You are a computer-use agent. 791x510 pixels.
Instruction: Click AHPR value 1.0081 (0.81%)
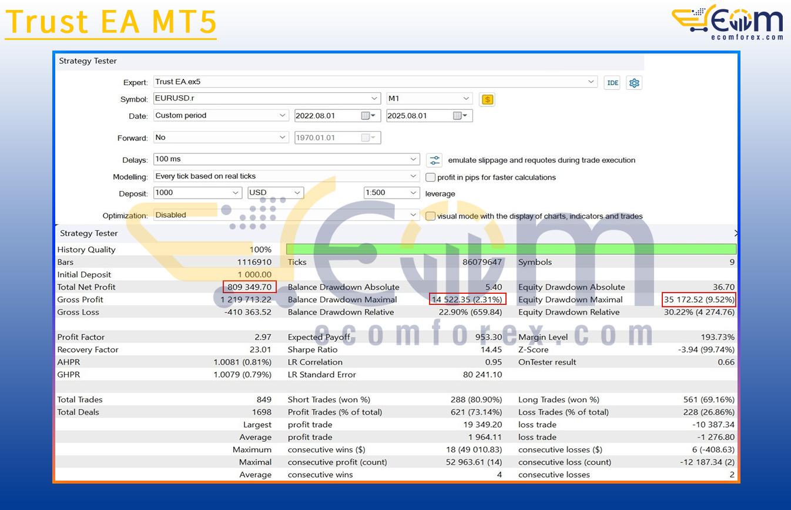click(x=243, y=362)
